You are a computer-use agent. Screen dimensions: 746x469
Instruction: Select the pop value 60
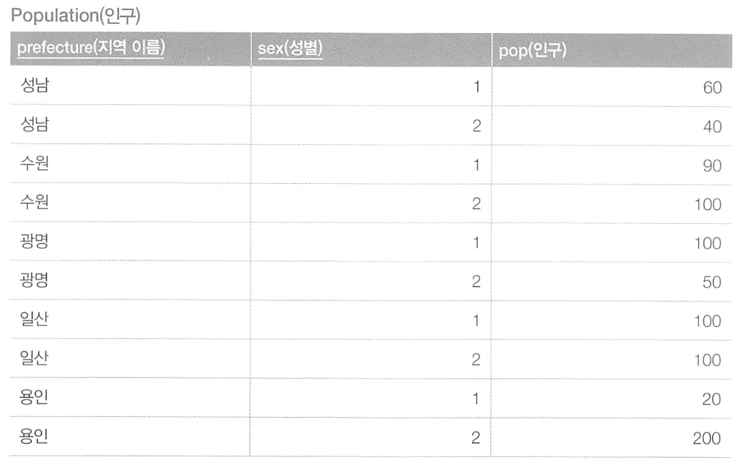712,87
